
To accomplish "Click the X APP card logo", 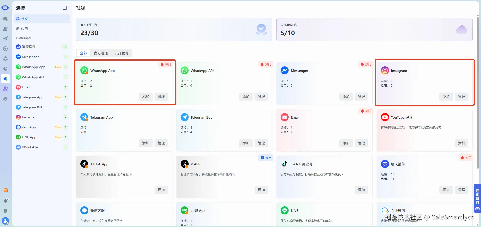I will coord(185,164).
